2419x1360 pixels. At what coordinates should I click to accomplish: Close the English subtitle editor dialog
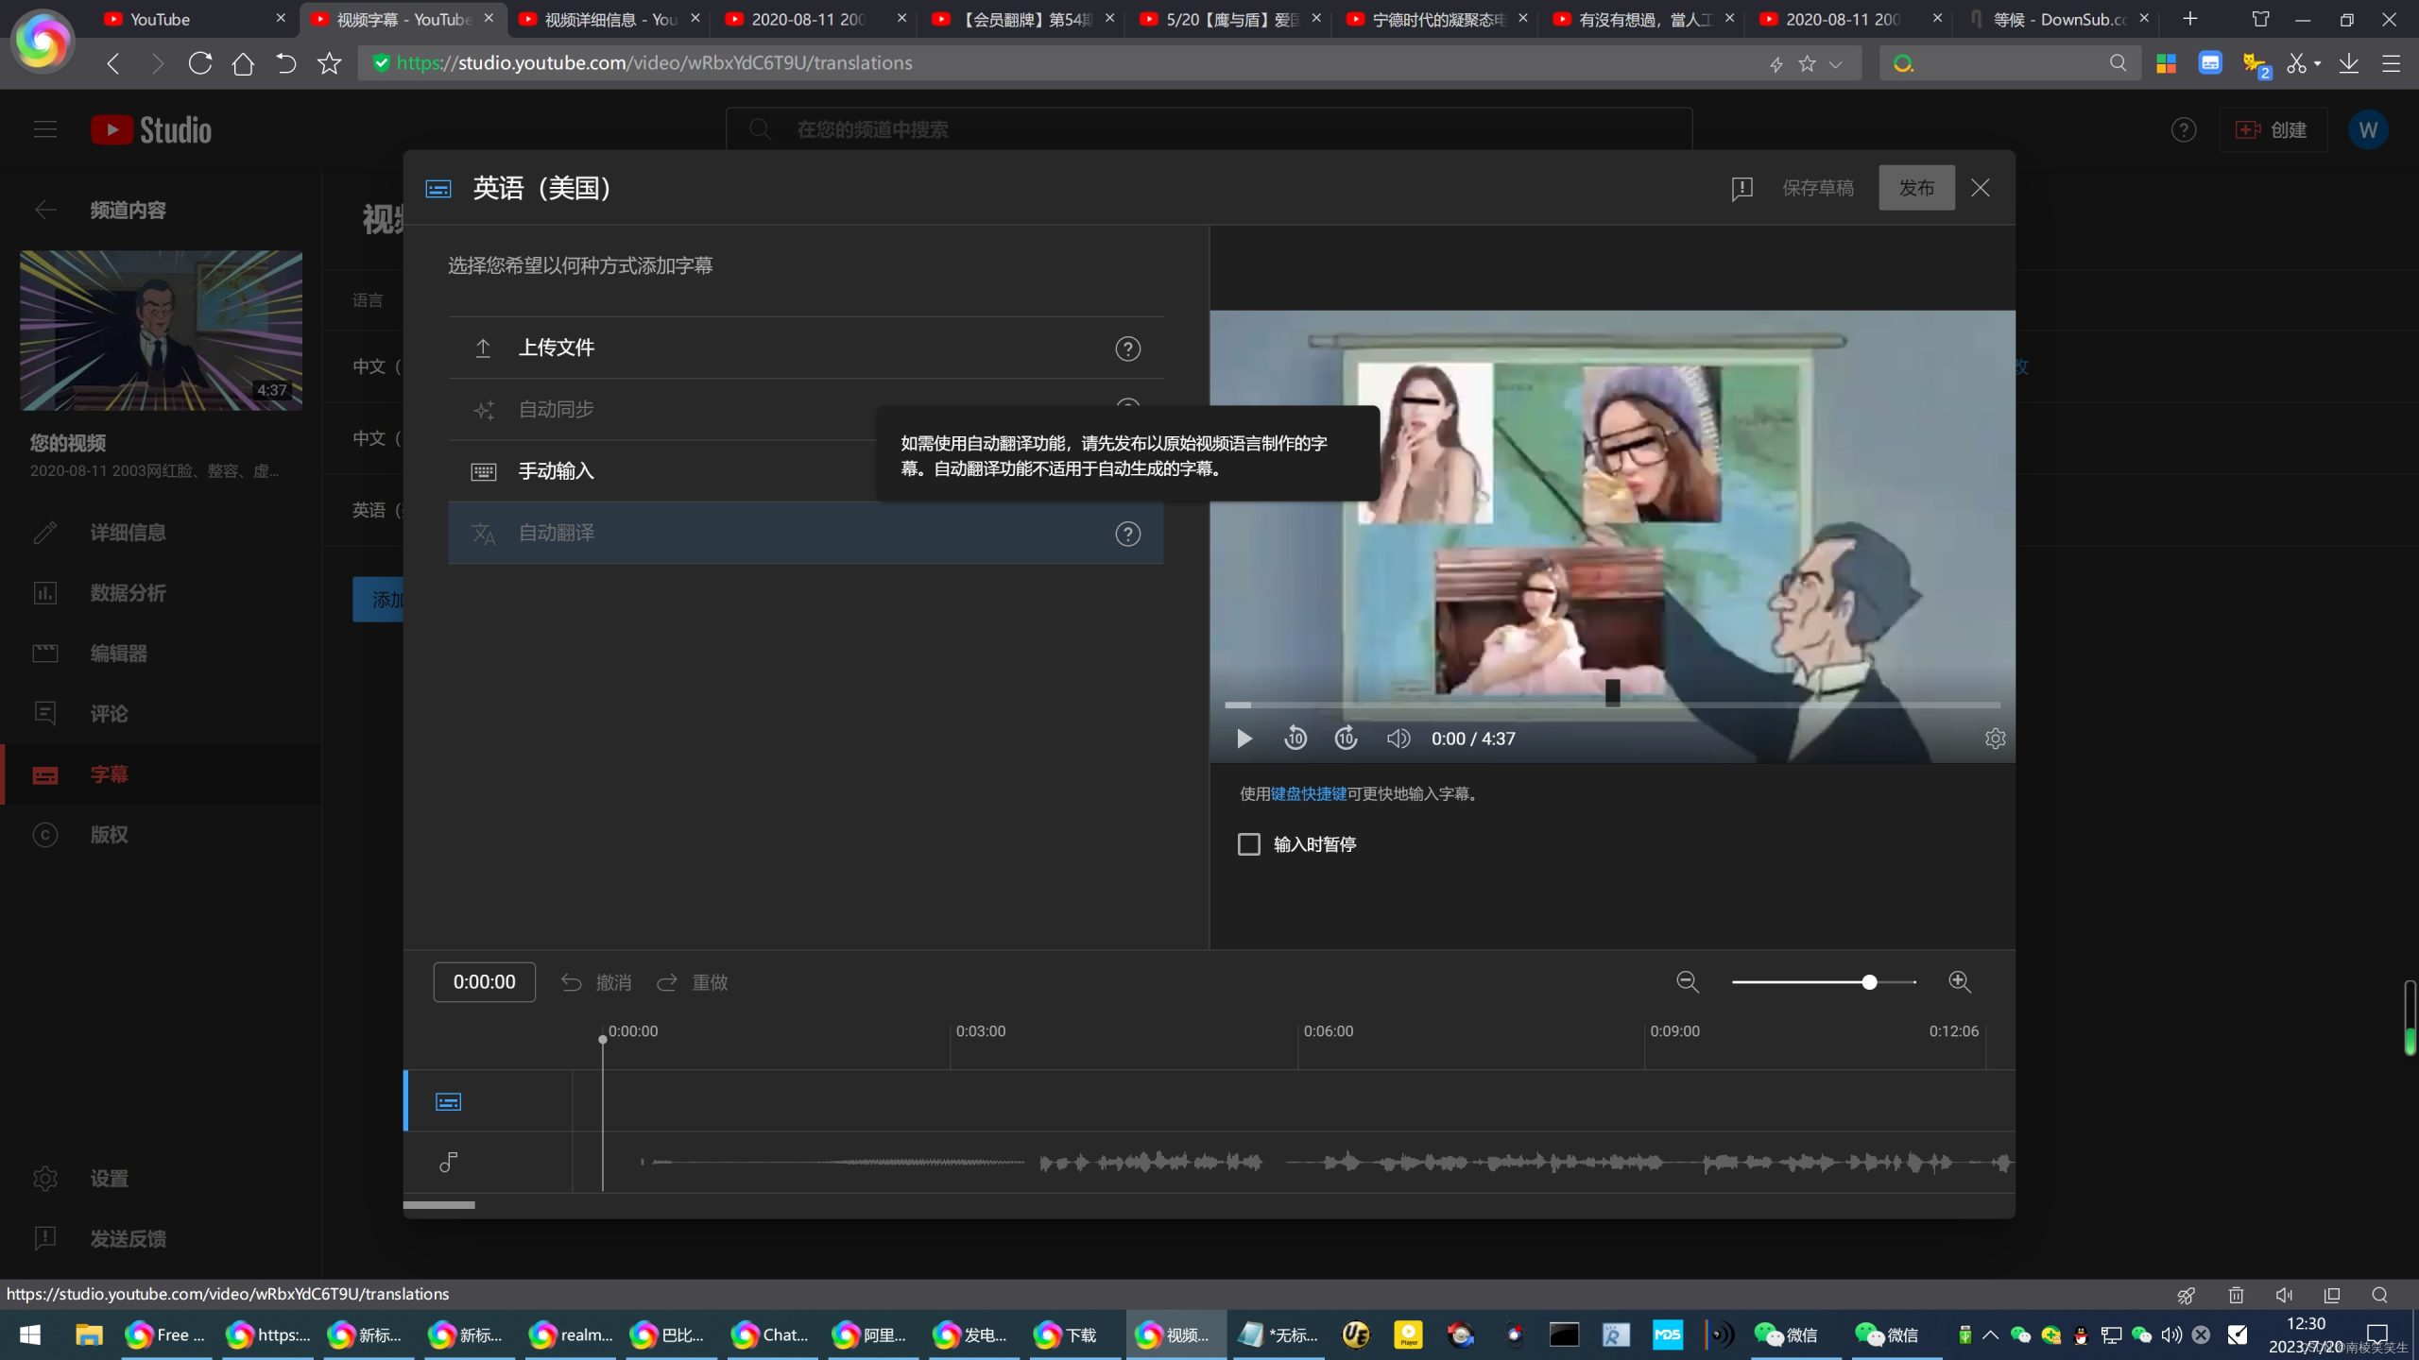1981,188
